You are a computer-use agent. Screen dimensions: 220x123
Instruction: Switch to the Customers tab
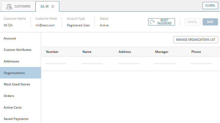18,6
